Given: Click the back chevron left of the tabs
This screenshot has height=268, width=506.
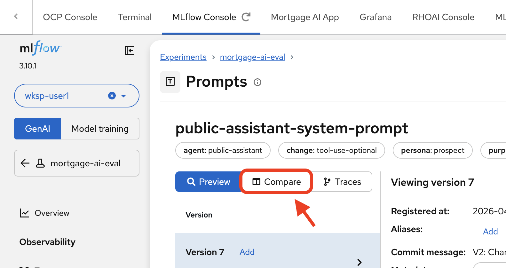Looking at the screenshot, I should 16,16.
